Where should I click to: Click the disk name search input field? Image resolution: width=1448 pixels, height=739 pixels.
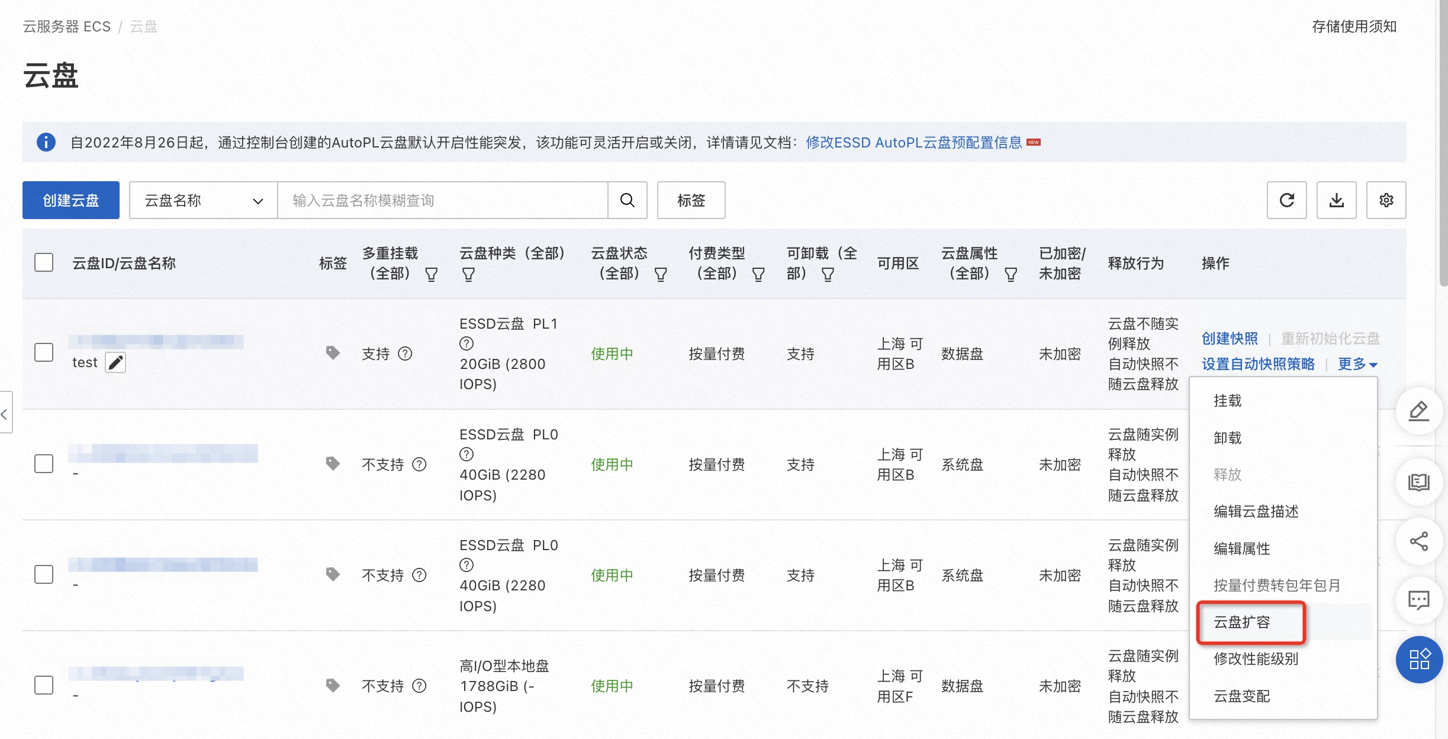(442, 200)
